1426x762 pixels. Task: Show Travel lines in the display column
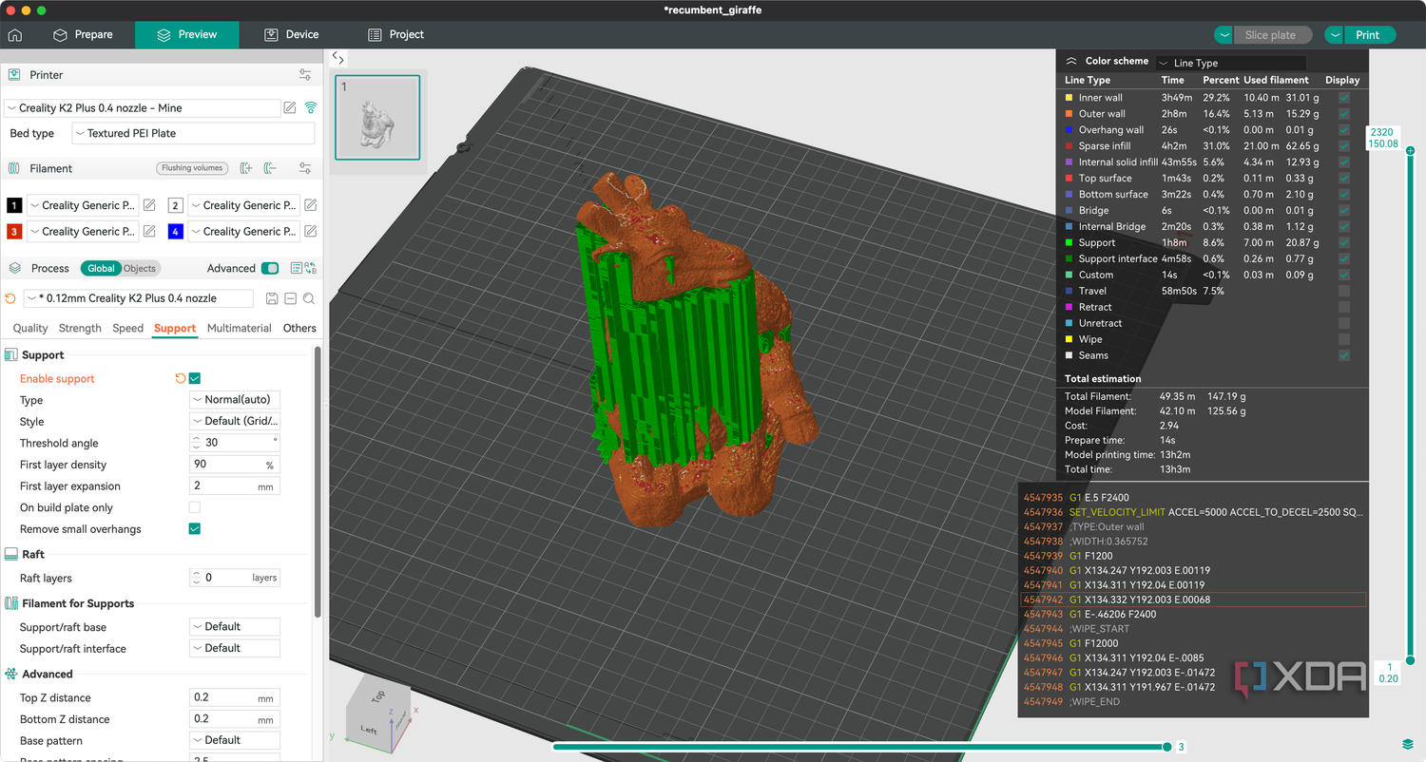[1343, 291]
